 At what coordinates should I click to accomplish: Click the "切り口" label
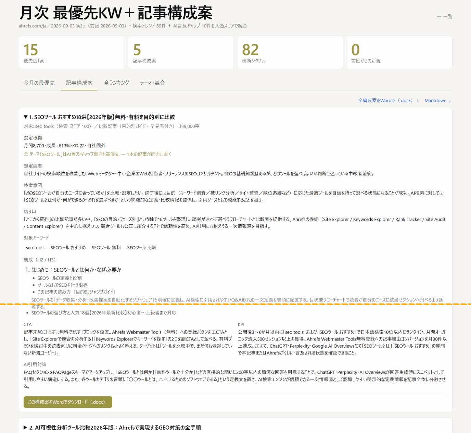[x=30, y=212]
